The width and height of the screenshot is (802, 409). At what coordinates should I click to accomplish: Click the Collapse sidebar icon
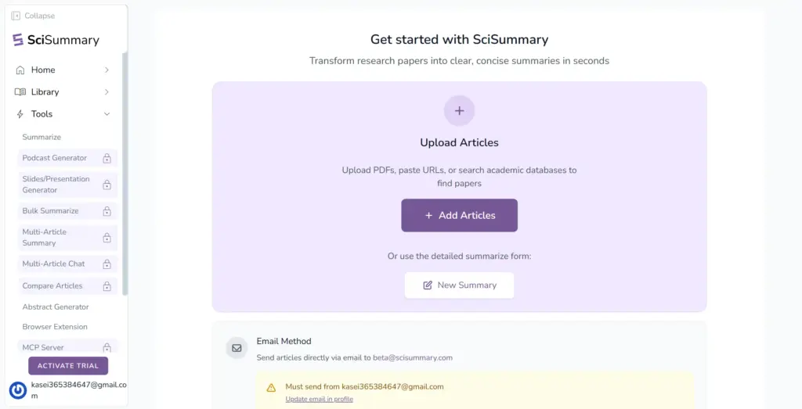point(16,16)
